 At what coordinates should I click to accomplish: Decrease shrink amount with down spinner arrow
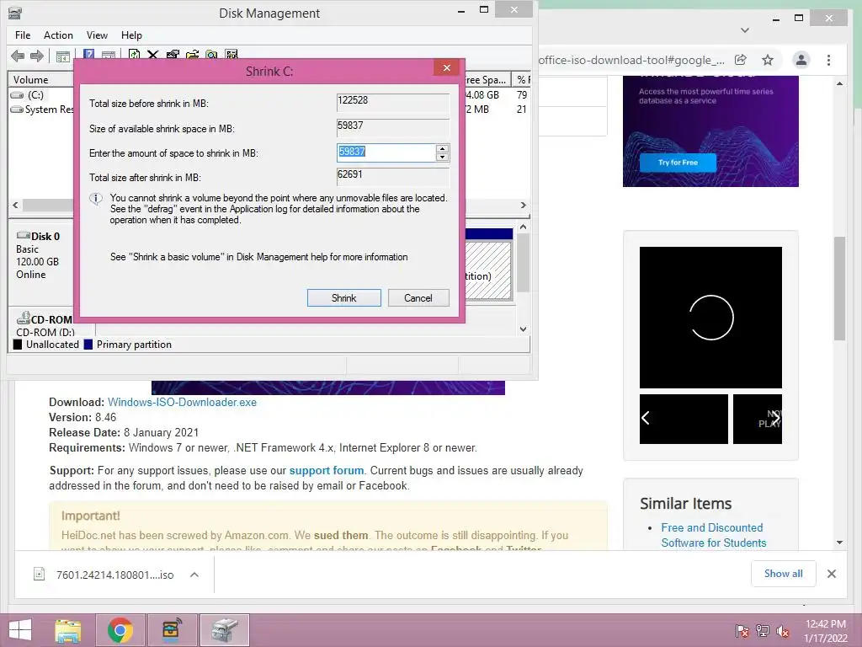(x=442, y=157)
